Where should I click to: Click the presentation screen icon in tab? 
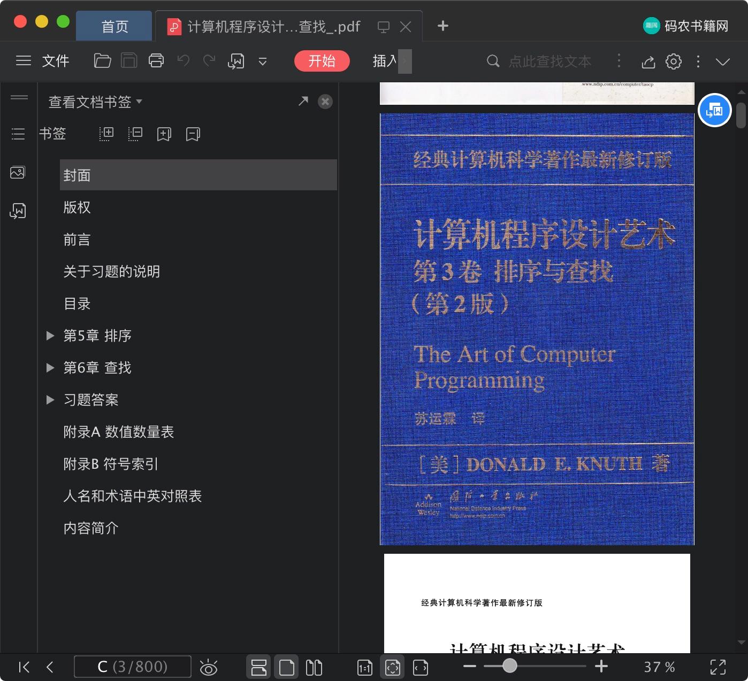click(384, 27)
